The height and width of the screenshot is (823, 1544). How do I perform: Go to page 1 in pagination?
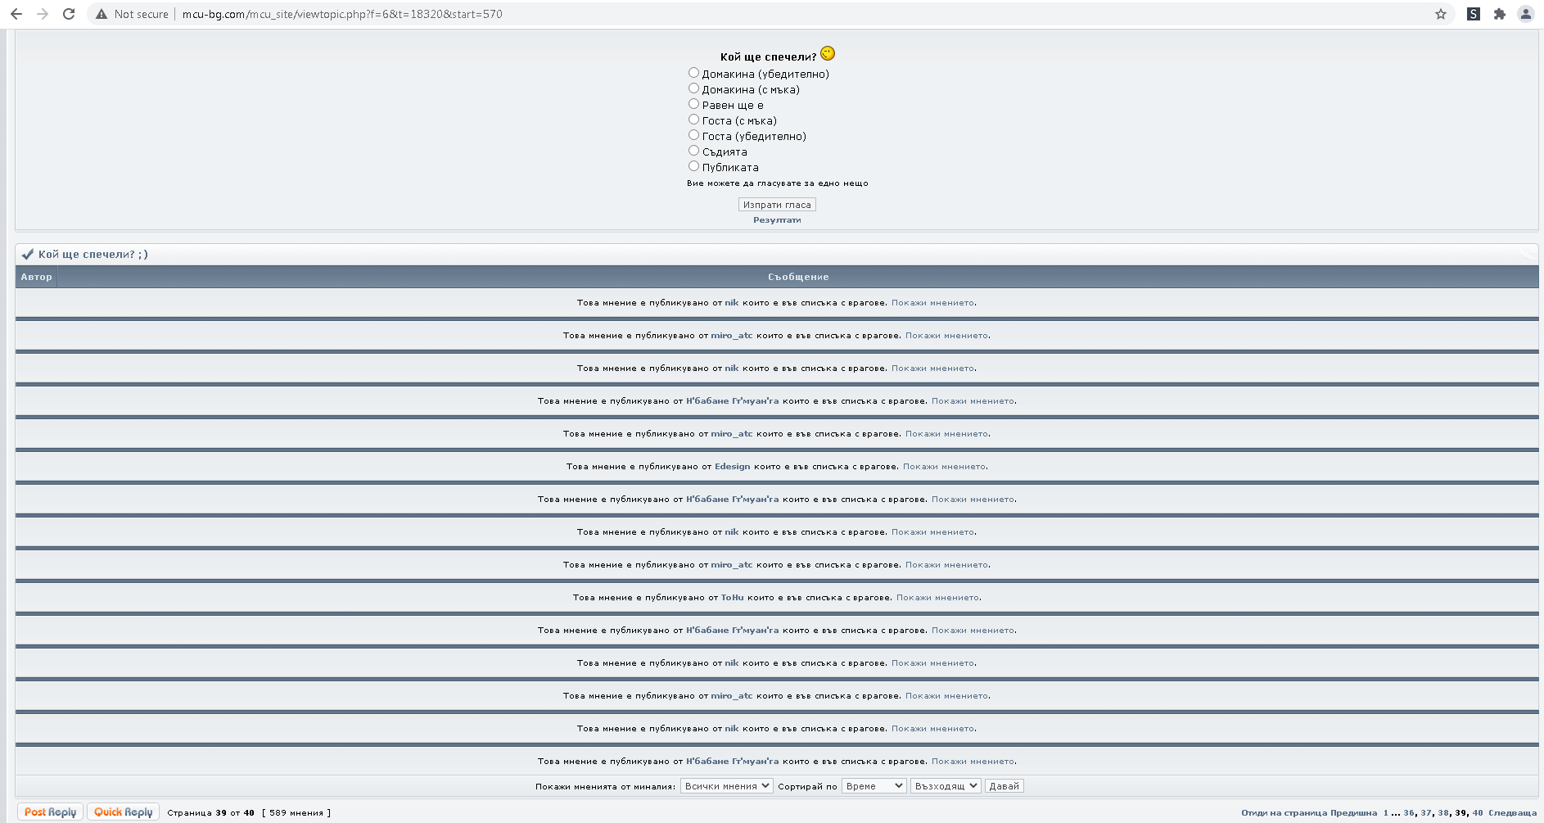(1386, 813)
